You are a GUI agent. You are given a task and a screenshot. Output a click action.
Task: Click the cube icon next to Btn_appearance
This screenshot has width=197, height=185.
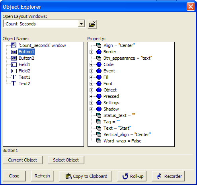[x=99, y=58]
